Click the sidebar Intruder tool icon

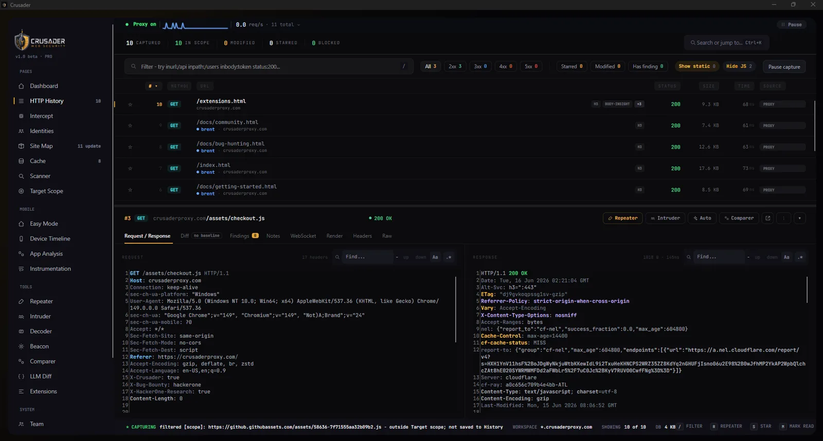(x=21, y=317)
